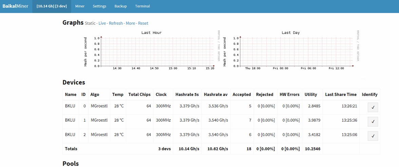Viewport: 399px width, 167px height.
Task: Click last share time 13:25:06
Action: pyautogui.click(x=349, y=134)
